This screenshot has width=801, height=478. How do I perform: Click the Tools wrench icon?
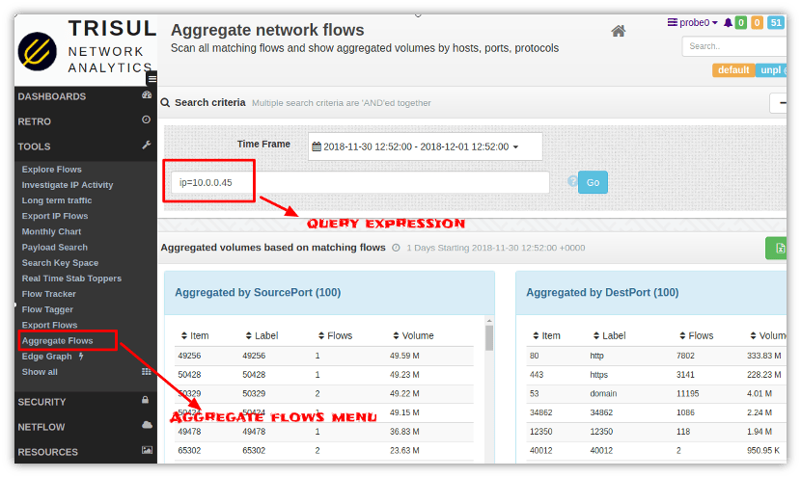tap(147, 145)
